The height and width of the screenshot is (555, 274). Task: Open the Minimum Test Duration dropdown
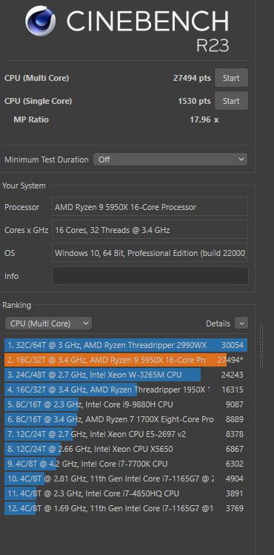point(170,160)
